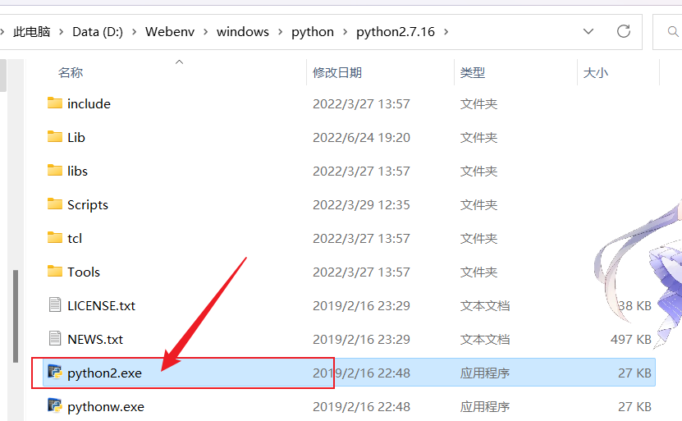Click the libs folder icon
This screenshot has height=421, width=682.
click(x=55, y=170)
